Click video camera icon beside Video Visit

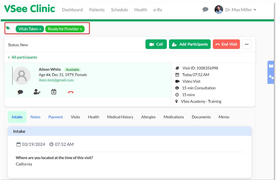(x=177, y=81)
